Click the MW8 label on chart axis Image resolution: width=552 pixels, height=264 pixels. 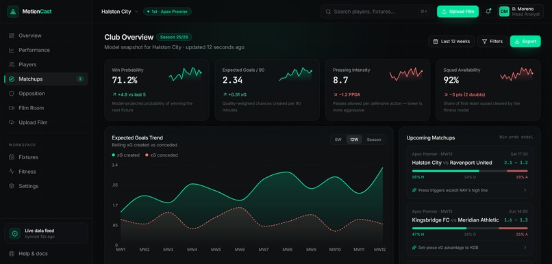click(x=287, y=250)
